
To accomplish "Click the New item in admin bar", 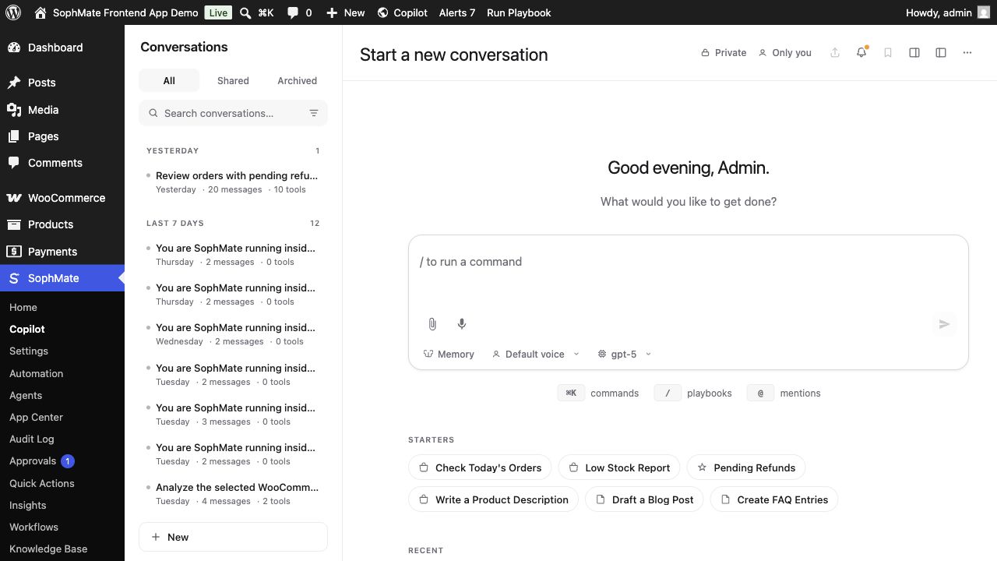I will pyautogui.click(x=345, y=12).
